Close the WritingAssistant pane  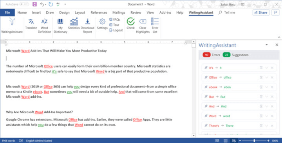click(277, 45)
